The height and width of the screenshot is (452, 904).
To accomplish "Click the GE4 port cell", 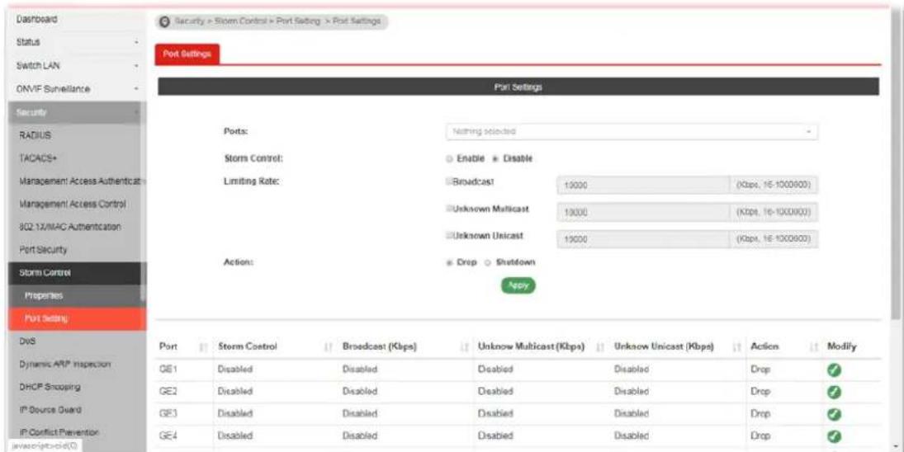I will tap(184, 436).
